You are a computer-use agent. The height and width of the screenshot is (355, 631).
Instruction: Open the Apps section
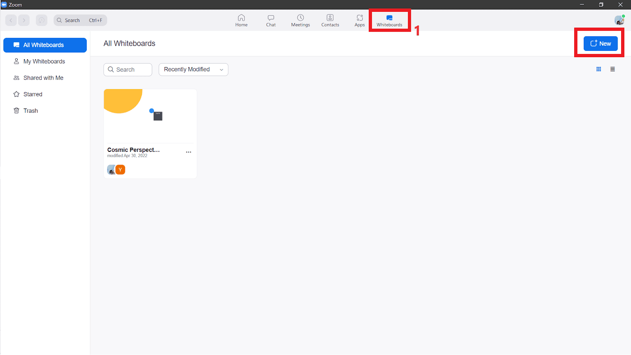(x=359, y=20)
